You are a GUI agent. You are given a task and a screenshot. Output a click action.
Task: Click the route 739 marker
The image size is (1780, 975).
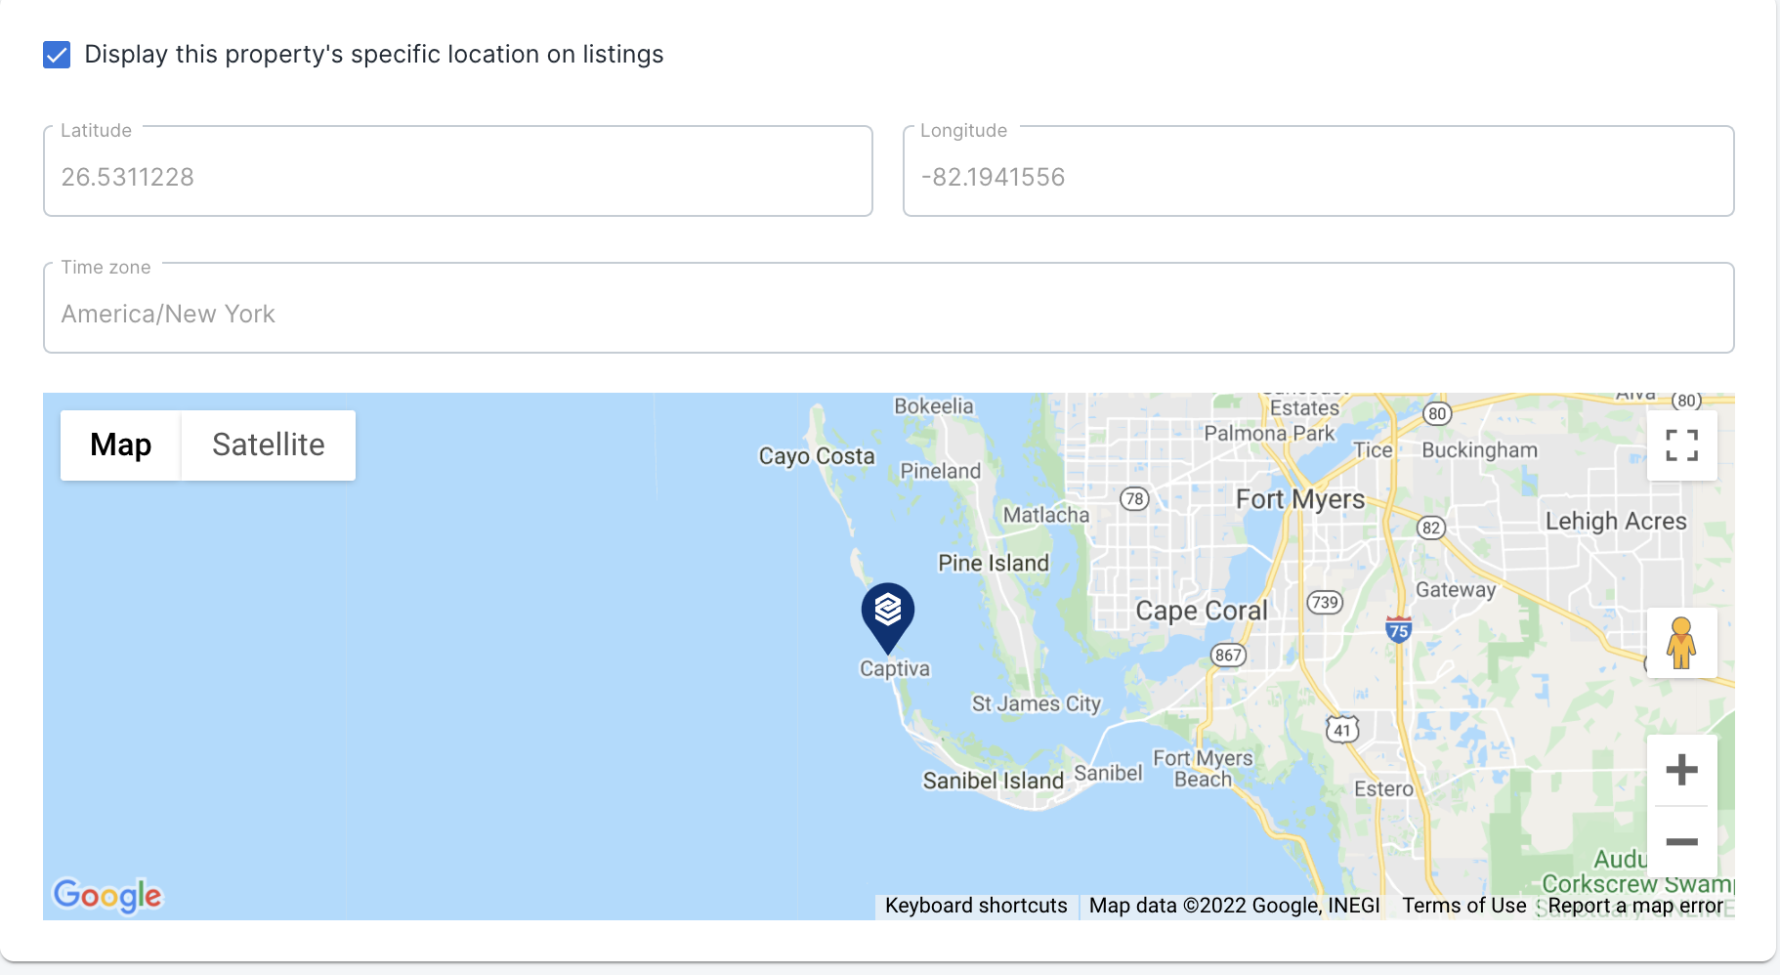click(1325, 602)
